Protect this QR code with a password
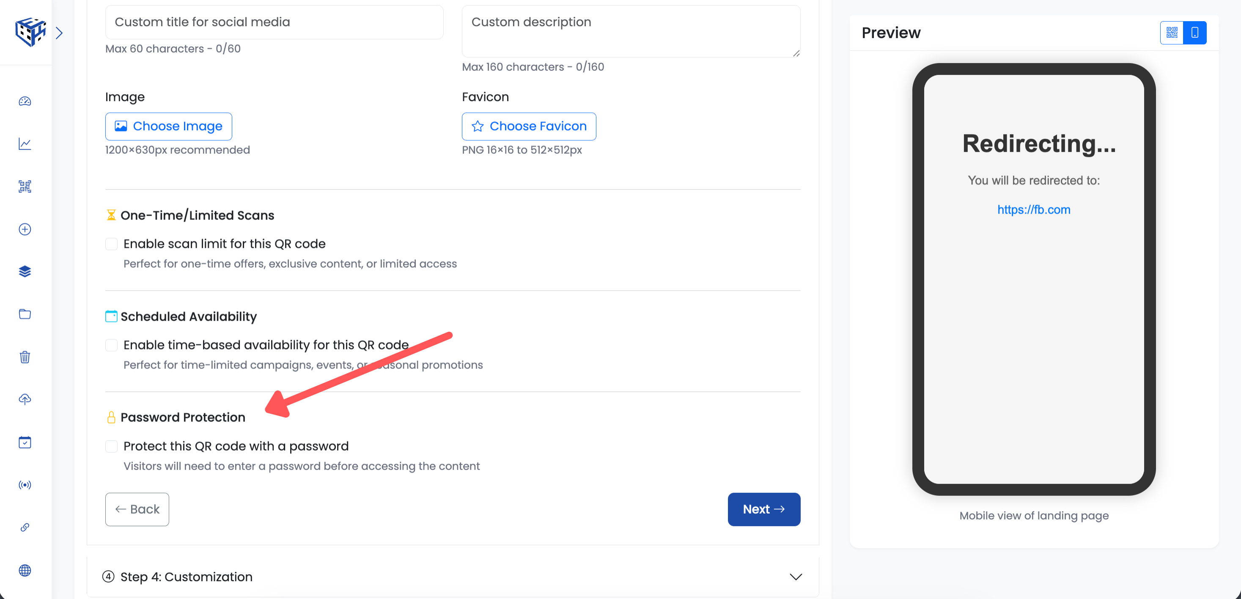This screenshot has height=599, width=1241. pyautogui.click(x=111, y=446)
